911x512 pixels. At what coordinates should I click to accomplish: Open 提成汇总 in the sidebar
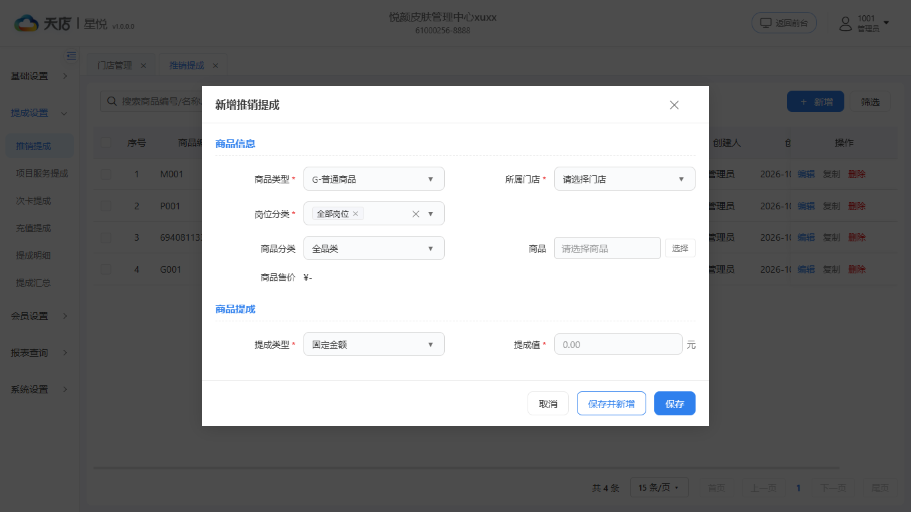tap(33, 283)
